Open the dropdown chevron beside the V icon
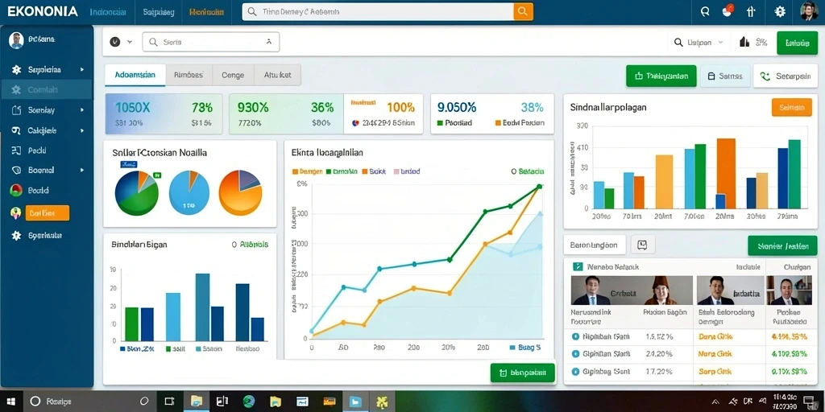This screenshot has height=412, width=825. point(130,42)
